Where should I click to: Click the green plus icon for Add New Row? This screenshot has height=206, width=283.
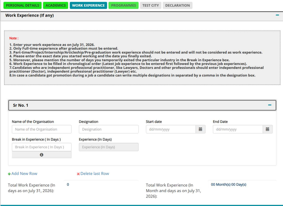[9, 174]
